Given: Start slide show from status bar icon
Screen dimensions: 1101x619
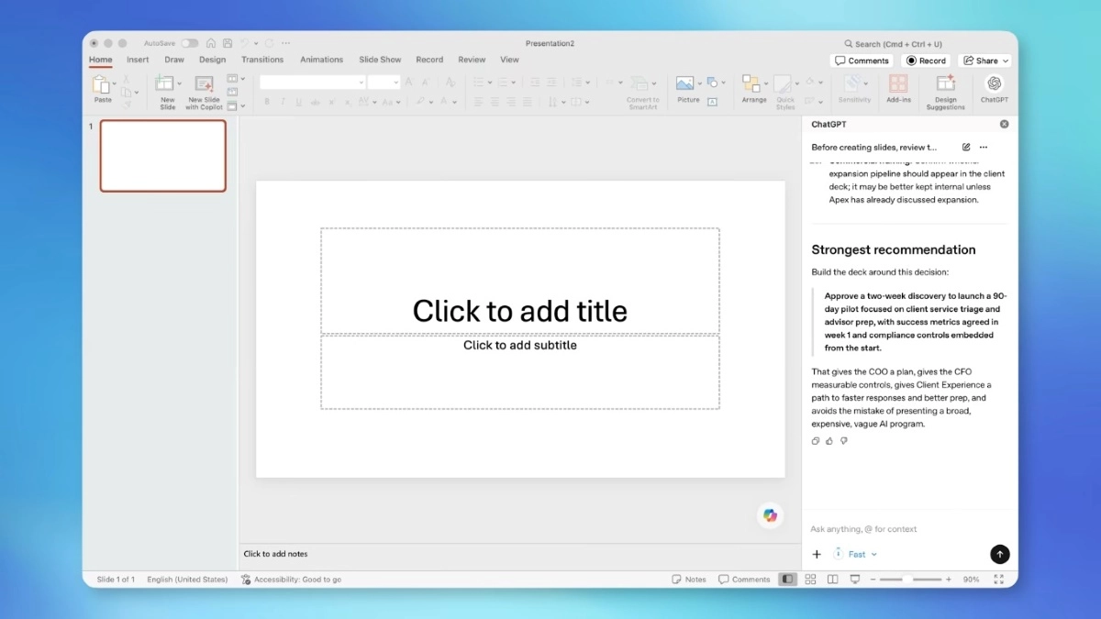Looking at the screenshot, I should (855, 580).
